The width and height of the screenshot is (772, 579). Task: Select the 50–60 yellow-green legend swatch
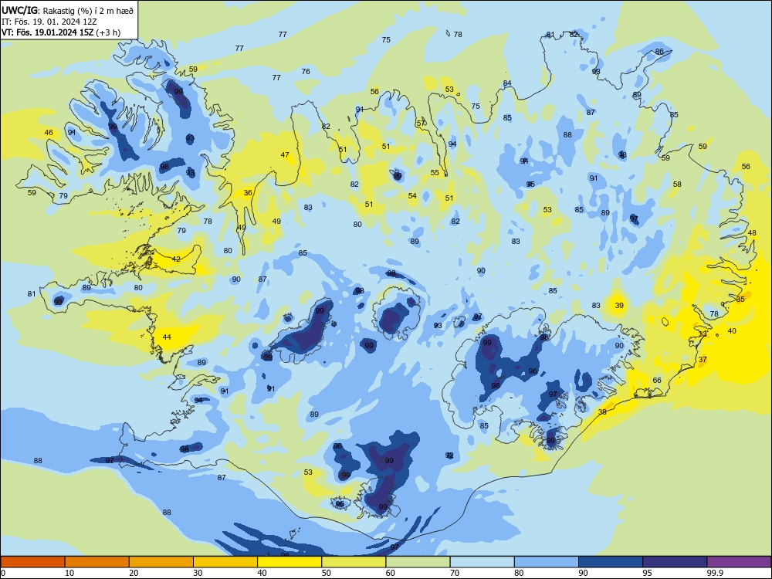tap(354, 562)
